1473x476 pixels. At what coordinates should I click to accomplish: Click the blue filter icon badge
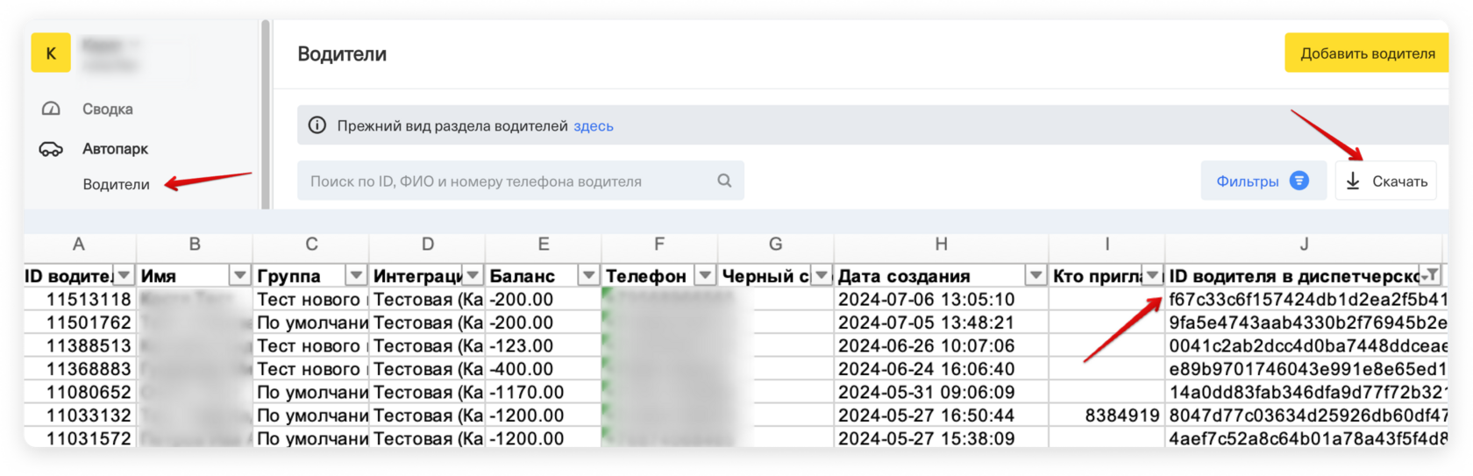pos(1299,181)
